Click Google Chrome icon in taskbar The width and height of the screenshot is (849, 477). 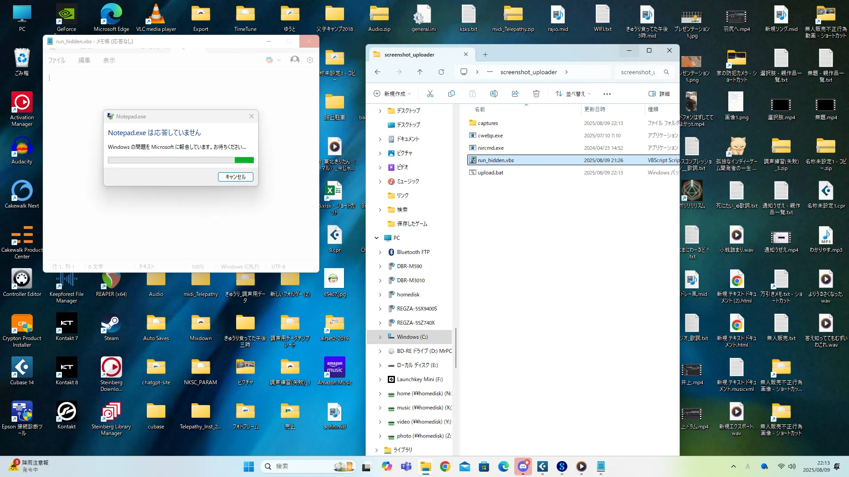[445, 466]
